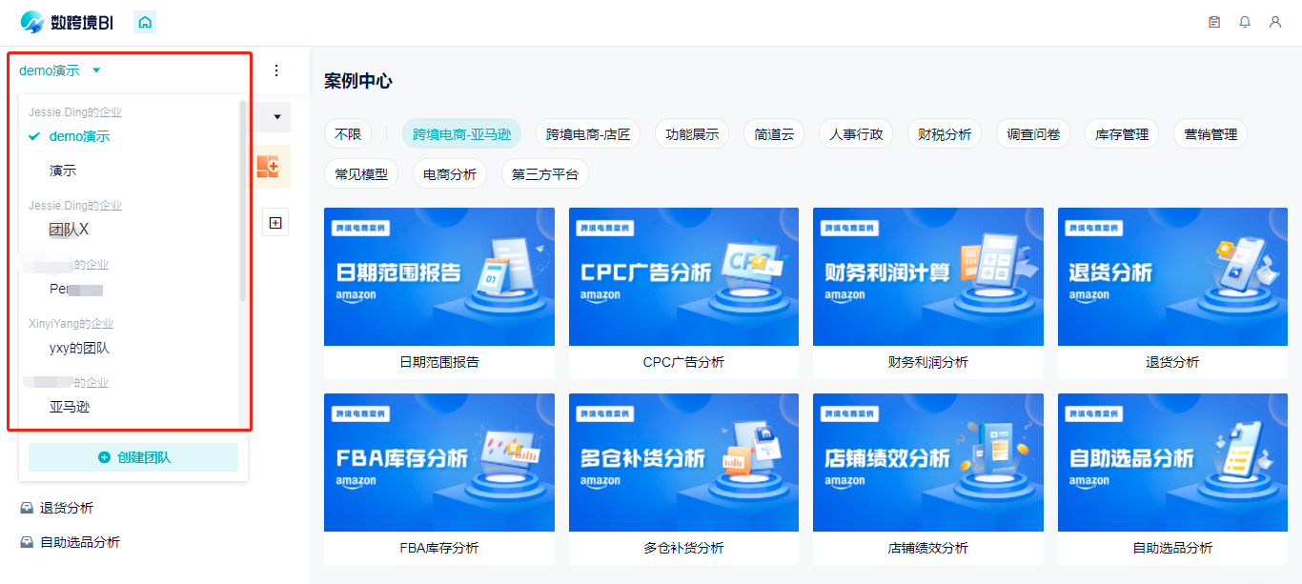The height and width of the screenshot is (584, 1302).
Task: Select 财税分析 filter tag
Action: tap(945, 134)
